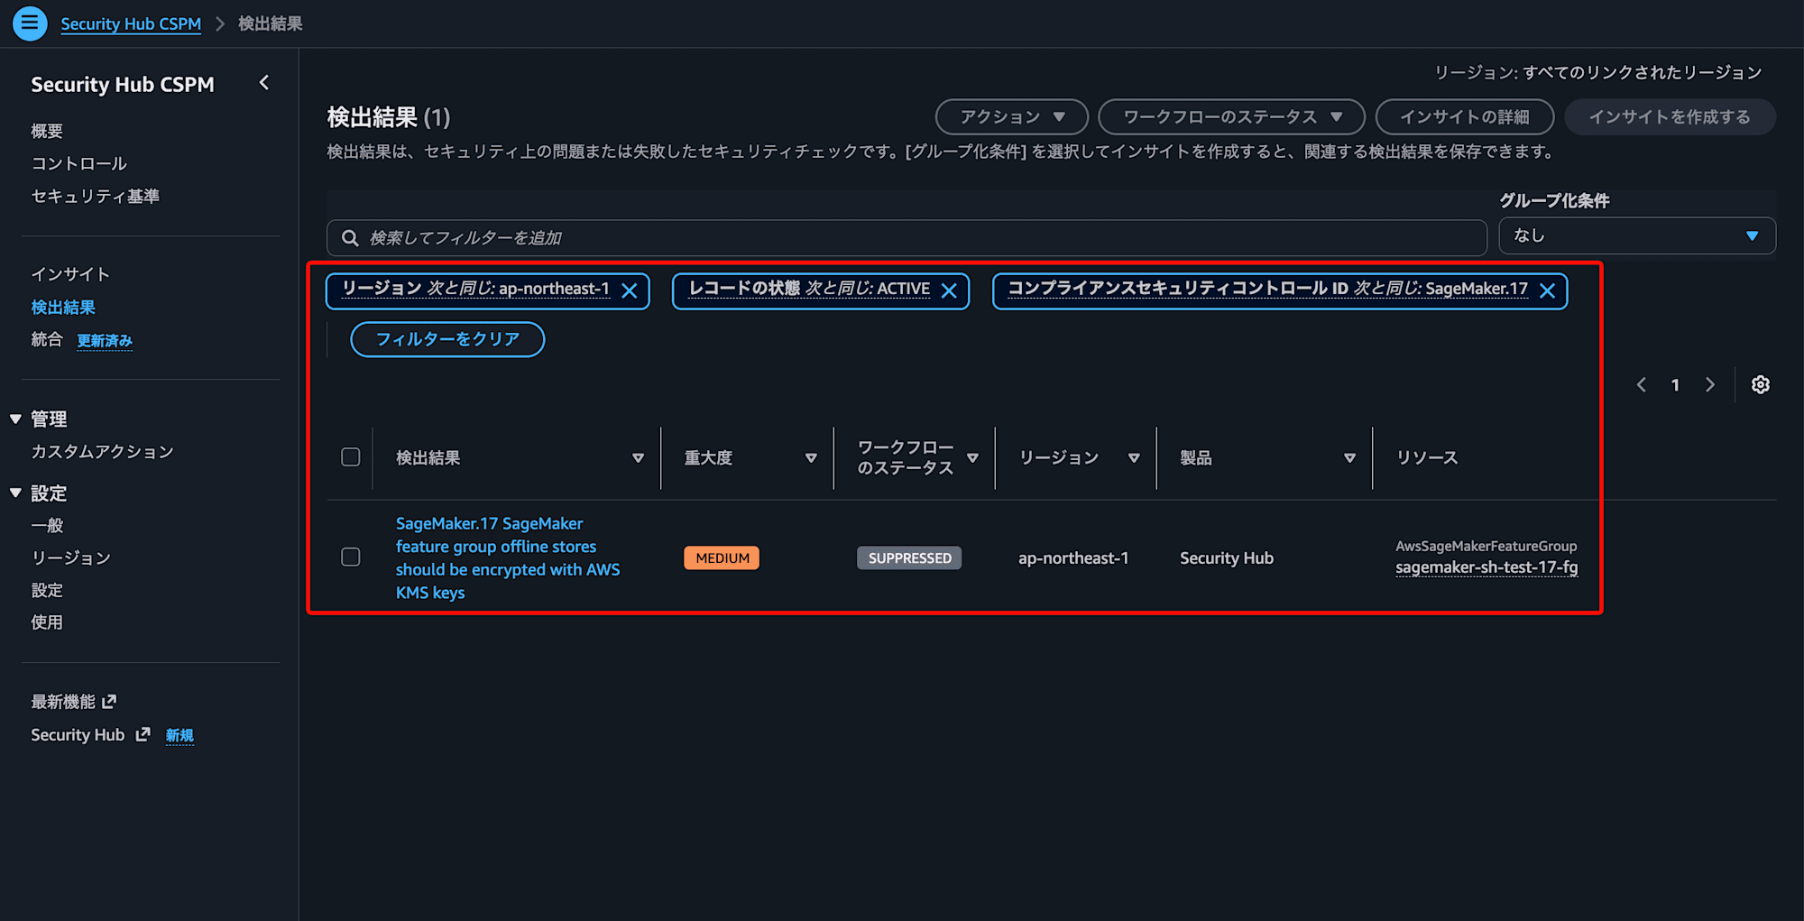The height and width of the screenshot is (921, 1804).
Task: Open the アクション dropdown
Action: point(1012,117)
